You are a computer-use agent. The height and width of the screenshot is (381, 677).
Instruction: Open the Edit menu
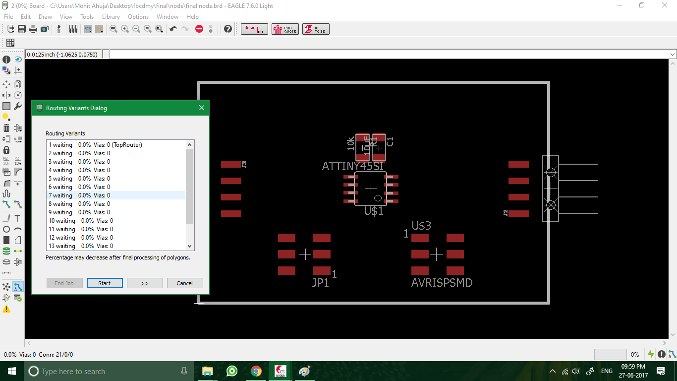[26, 17]
